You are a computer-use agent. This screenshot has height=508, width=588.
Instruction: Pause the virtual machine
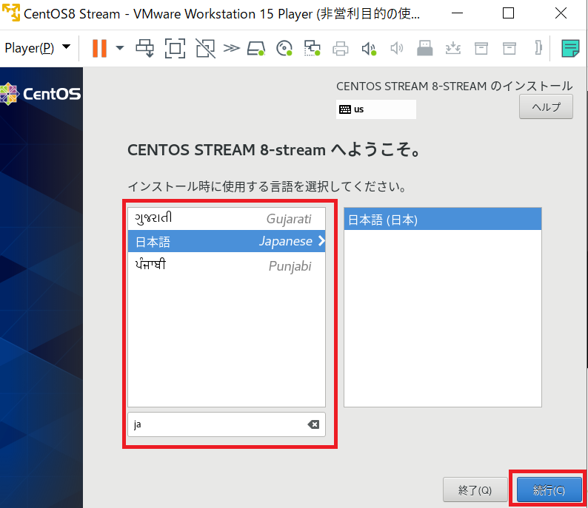99,48
